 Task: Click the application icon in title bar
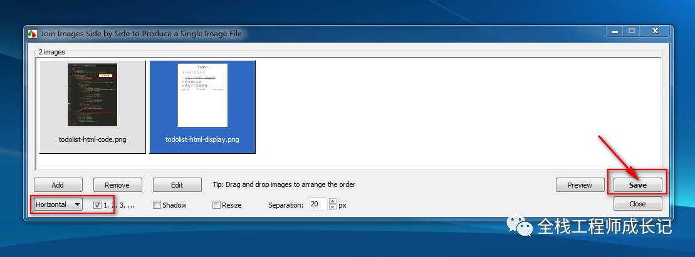33,34
